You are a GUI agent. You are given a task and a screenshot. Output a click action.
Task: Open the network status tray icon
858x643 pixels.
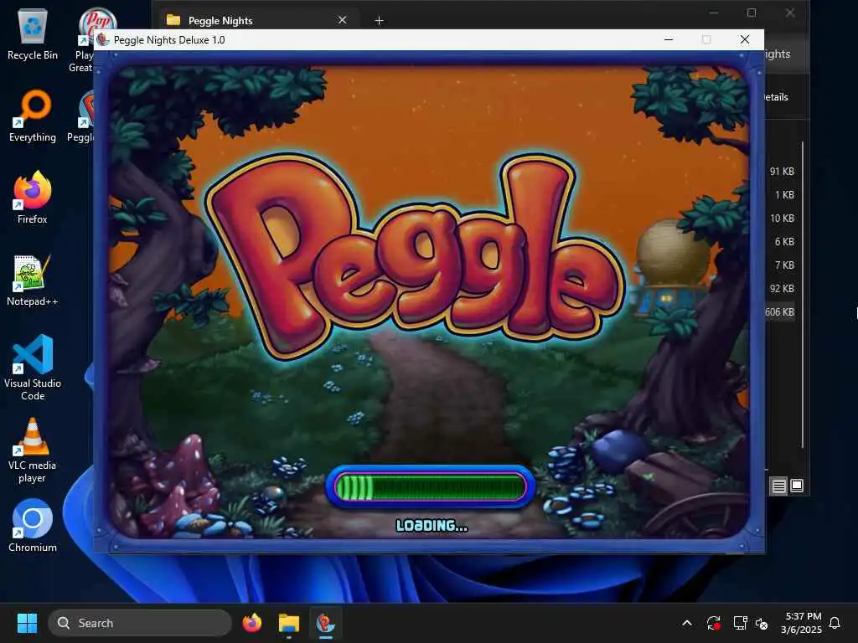(x=740, y=623)
